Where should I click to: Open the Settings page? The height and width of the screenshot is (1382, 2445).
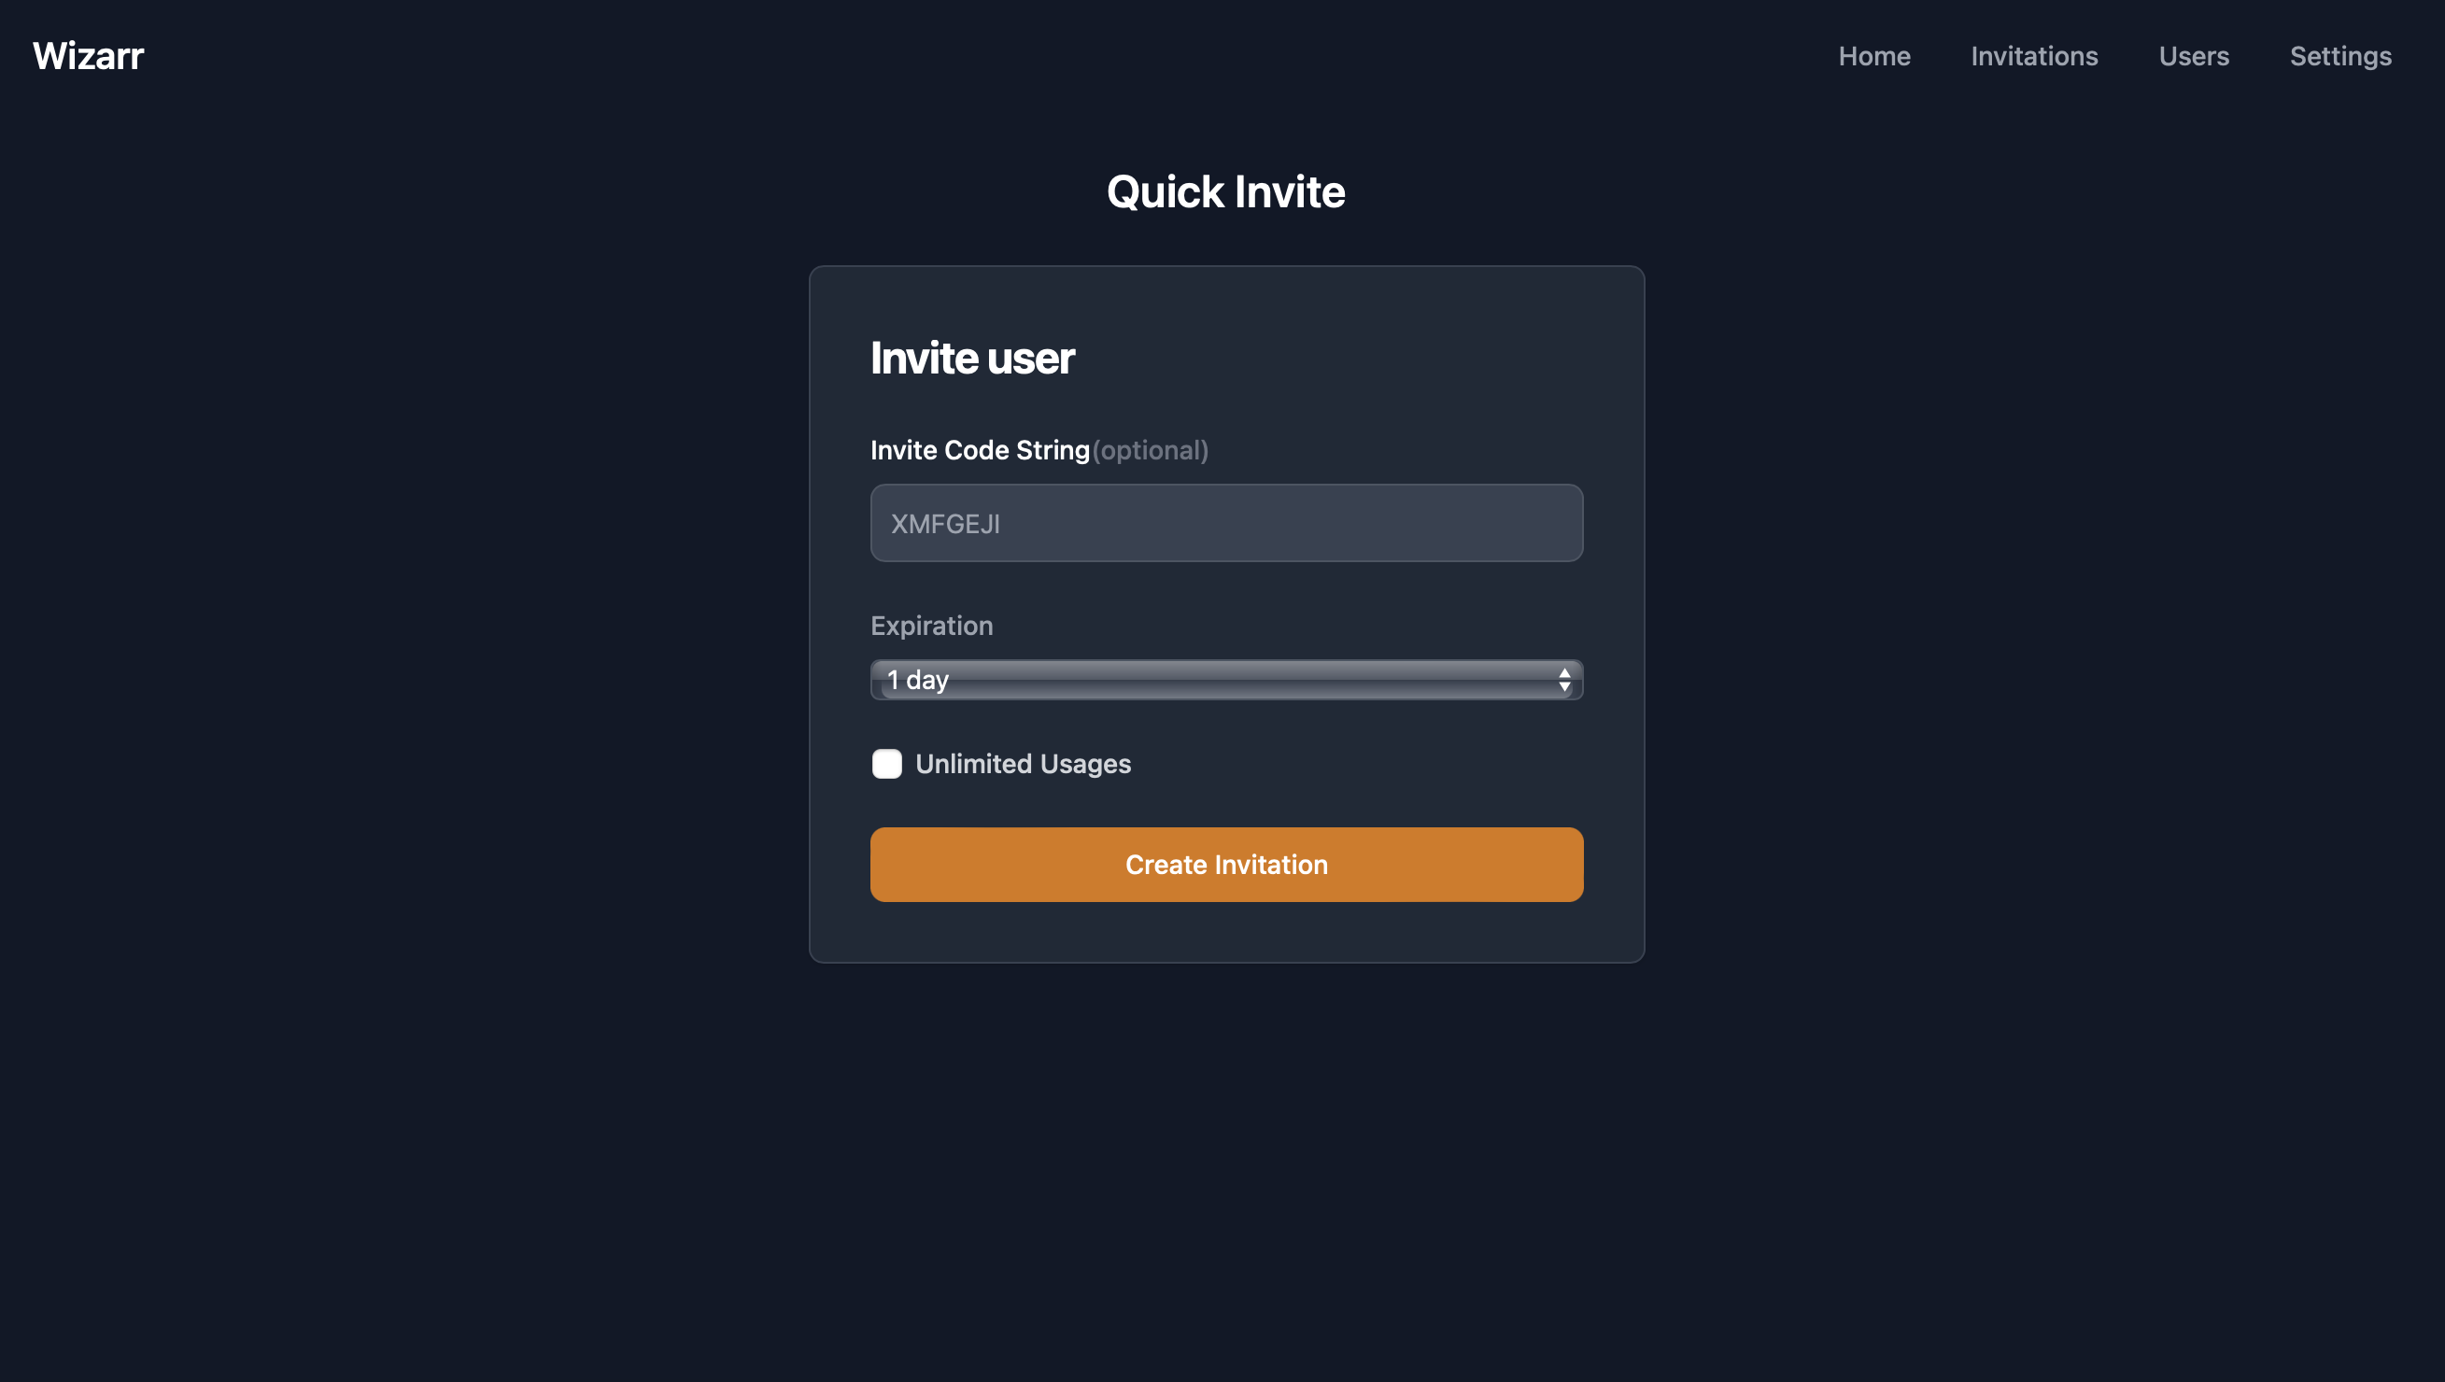(x=2340, y=56)
